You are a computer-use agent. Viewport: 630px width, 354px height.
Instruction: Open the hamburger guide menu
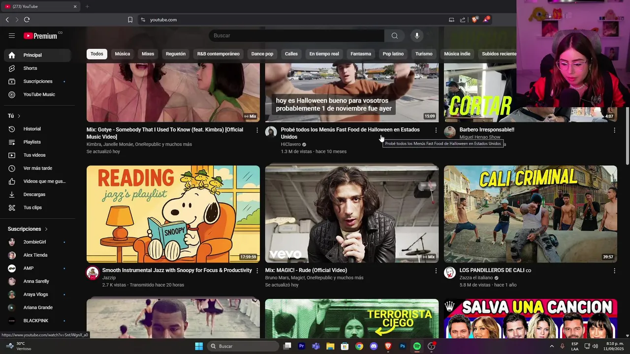tap(12, 35)
